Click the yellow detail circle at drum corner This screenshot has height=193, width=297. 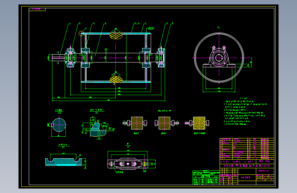(x=81, y=34)
